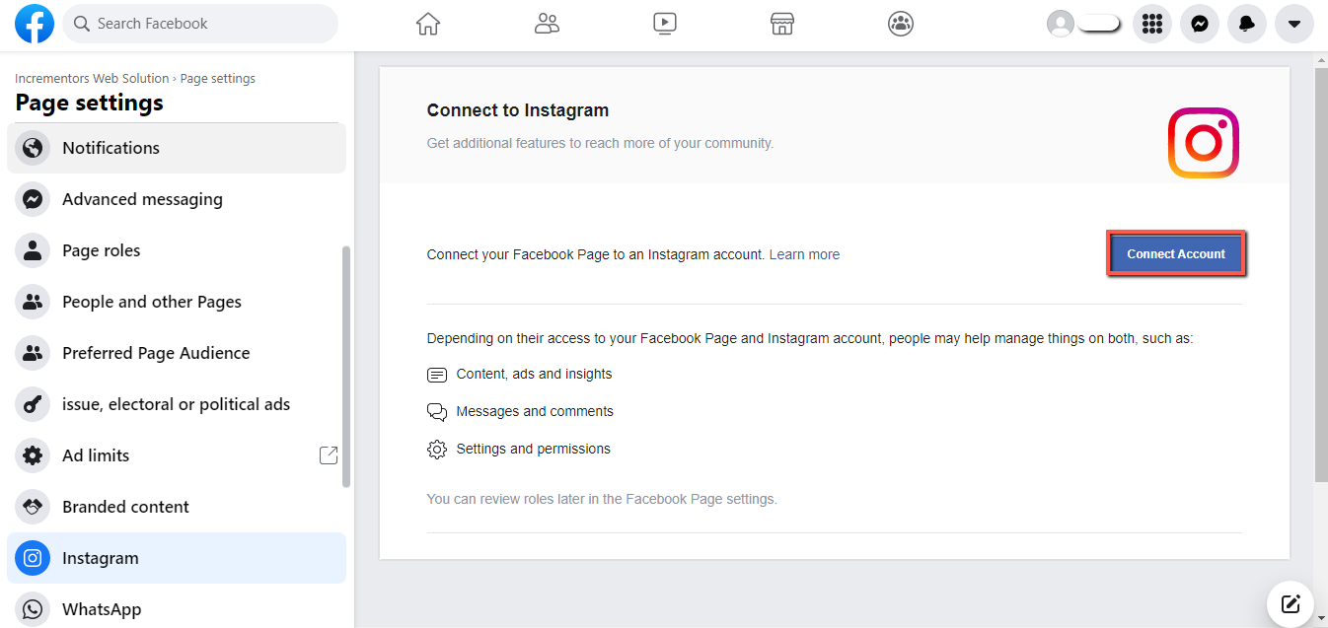Open WhatsApp settings
The width and height of the screenshot is (1328, 628).
click(x=177, y=608)
